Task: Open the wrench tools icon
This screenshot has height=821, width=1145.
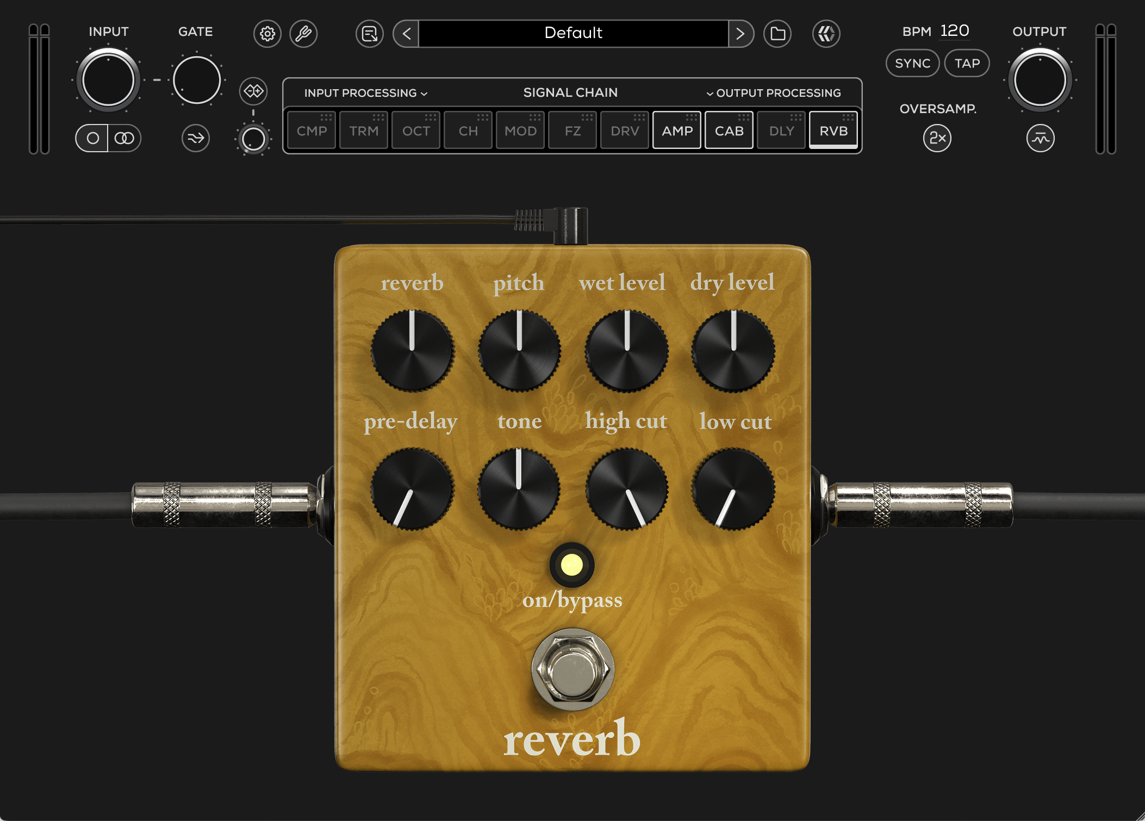Action: coord(303,34)
